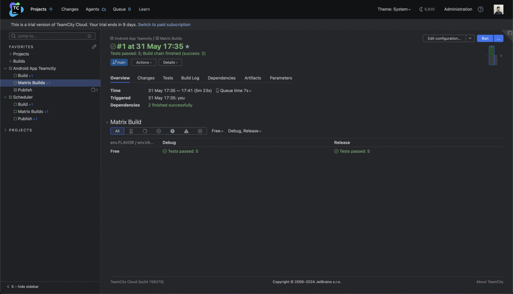Open the Release build's Tests passed status
513x294 pixels.
pyautogui.click(x=352, y=151)
